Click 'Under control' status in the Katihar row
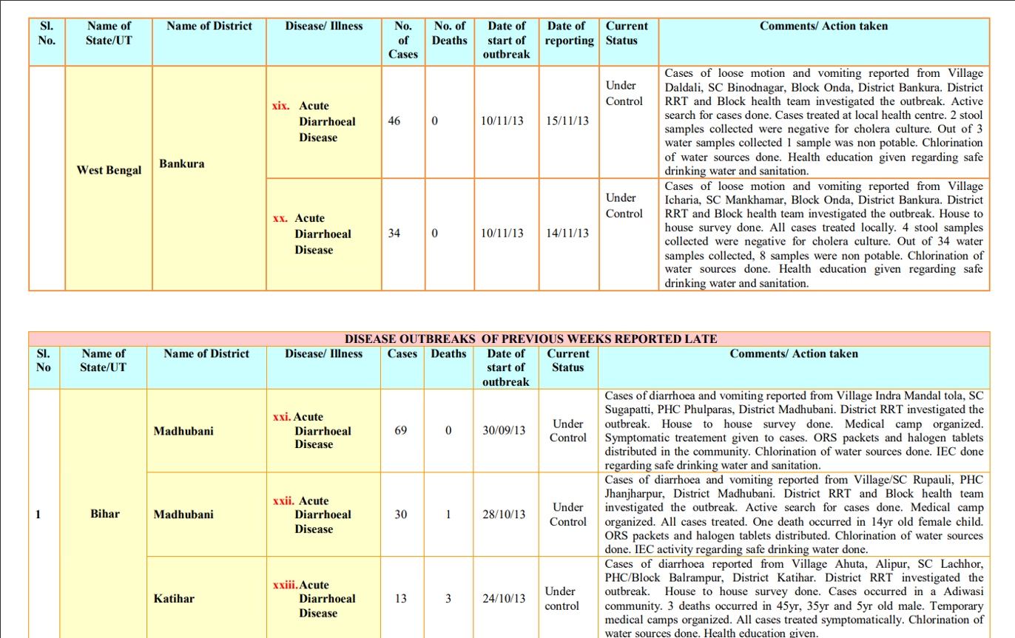The image size is (1015, 638). [562, 599]
